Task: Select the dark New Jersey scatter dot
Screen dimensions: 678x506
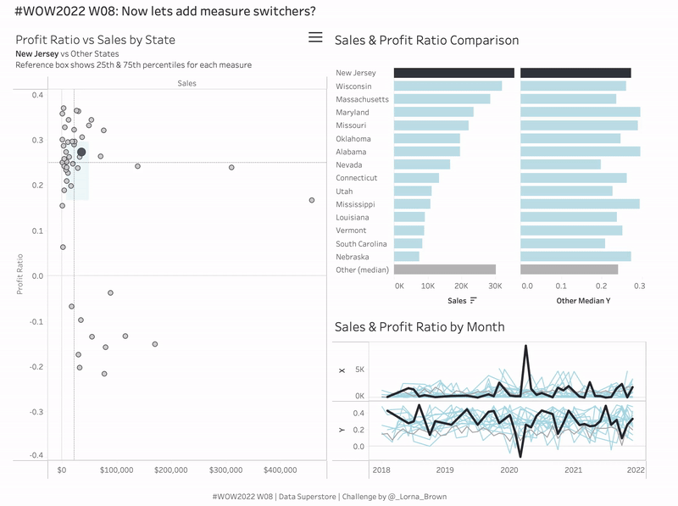Action: tap(81, 153)
